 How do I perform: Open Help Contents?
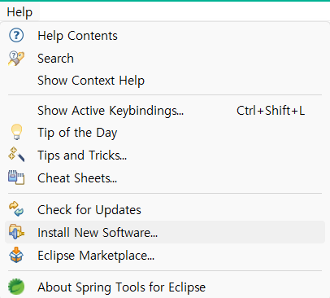[x=165, y=36]
